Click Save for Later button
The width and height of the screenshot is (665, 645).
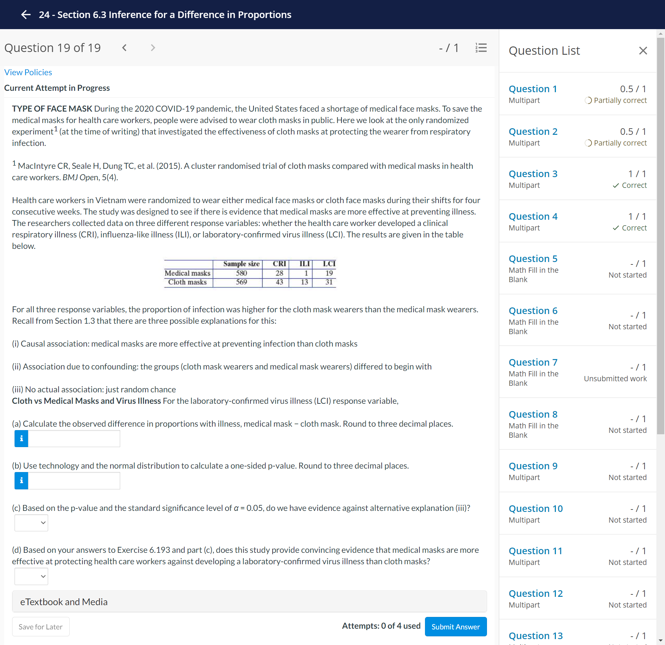41,627
